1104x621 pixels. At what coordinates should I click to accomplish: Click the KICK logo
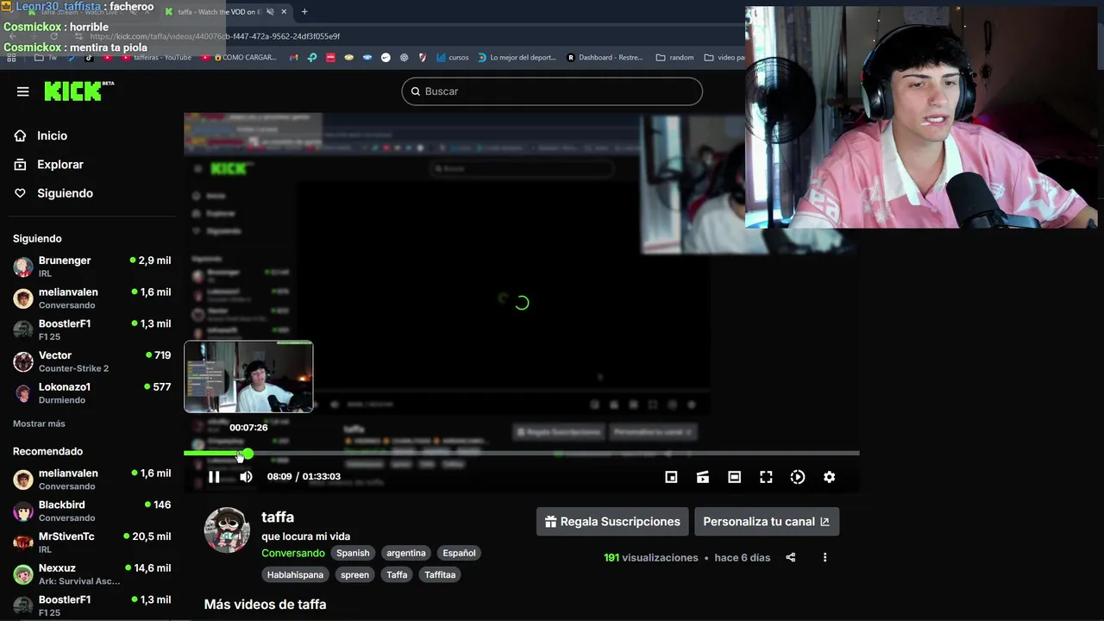78,91
